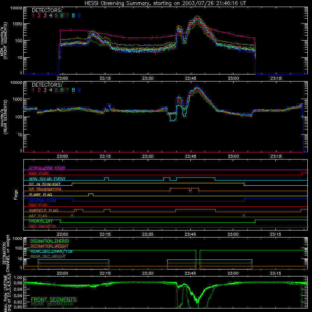Screen dimensions: 312x312
Task: Click the DECIMATION_WEIGHT legend label
Action: [50, 246]
